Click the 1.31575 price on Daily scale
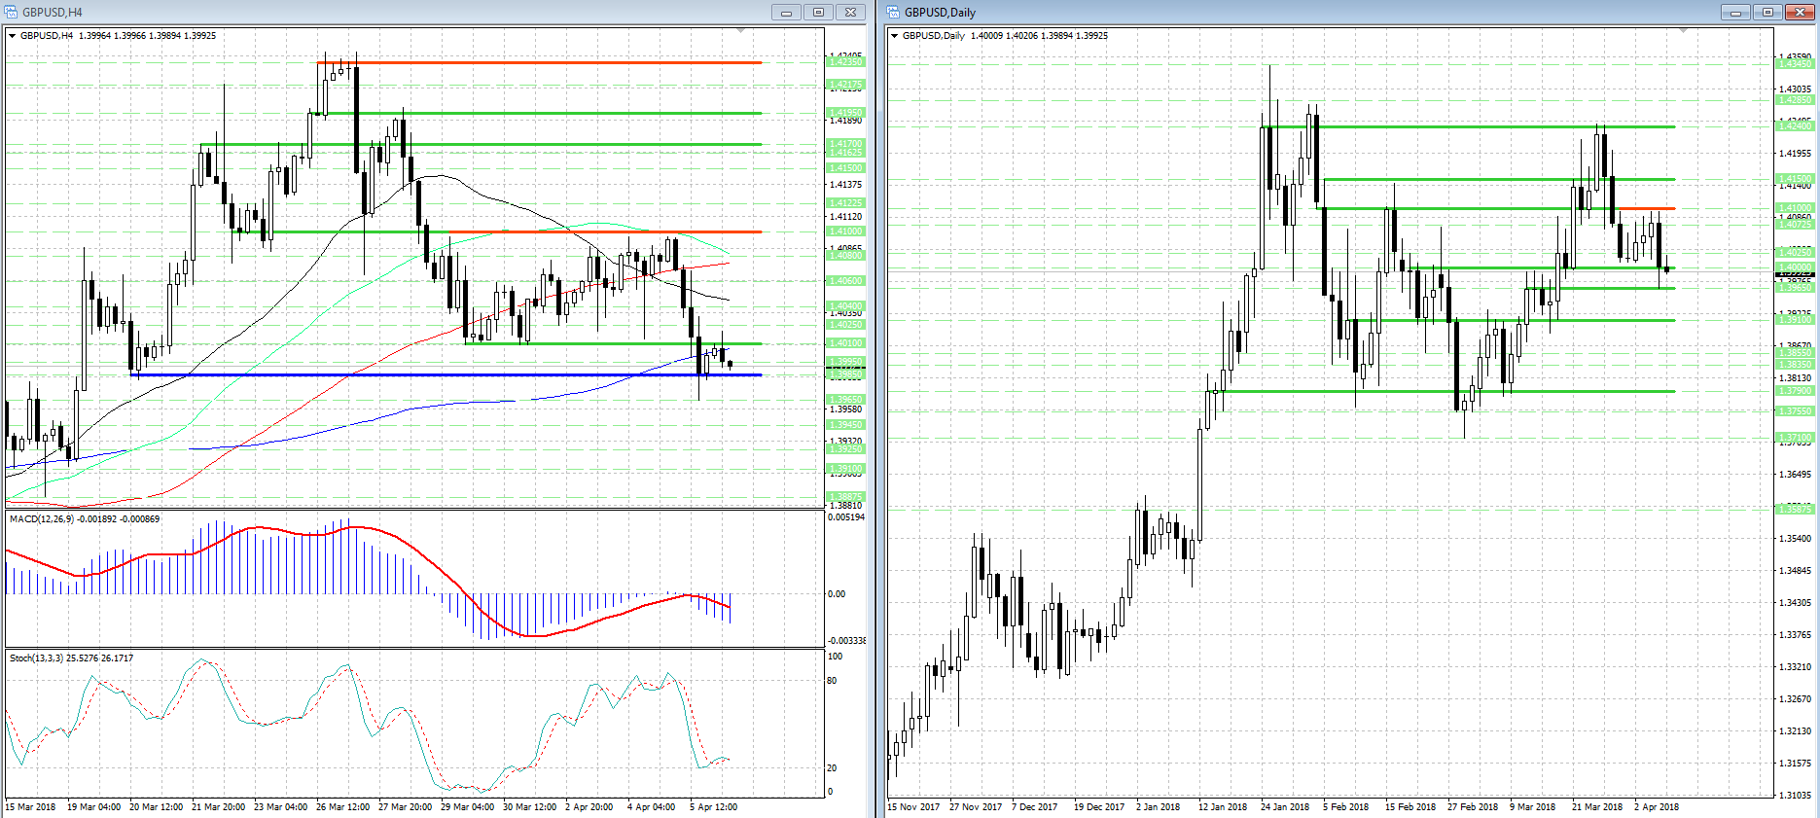Screen dimensions: 1820x818 [1795, 764]
